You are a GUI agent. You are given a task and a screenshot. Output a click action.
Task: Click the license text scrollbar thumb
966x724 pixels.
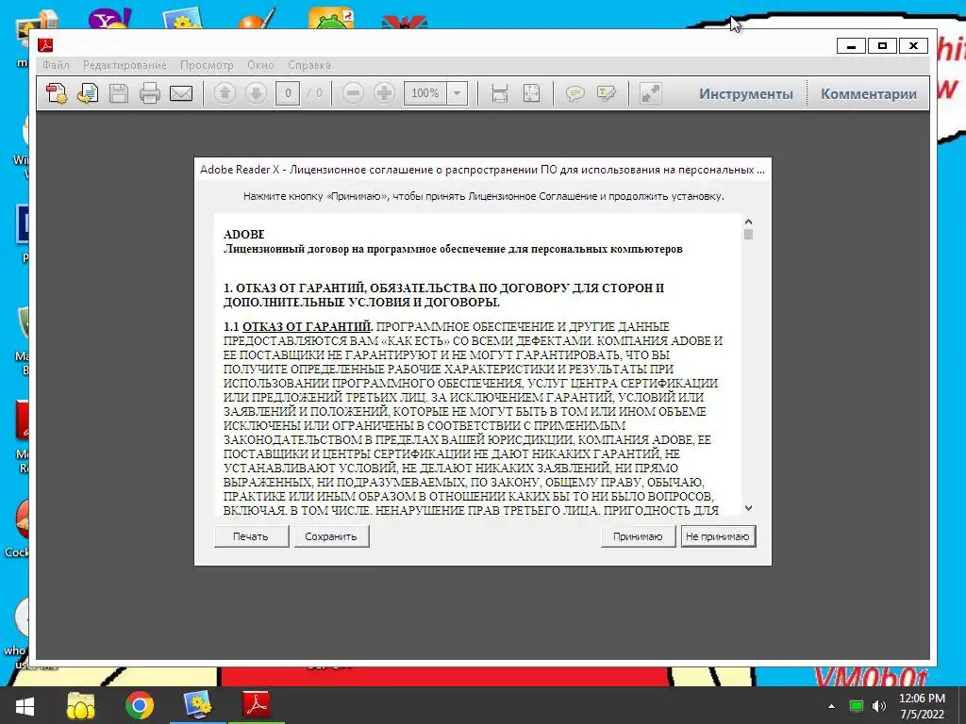point(748,234)
